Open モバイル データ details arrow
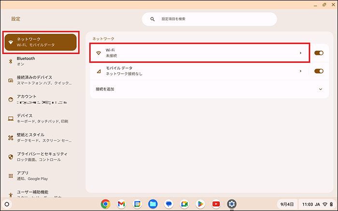This screenshot has width=338, height=211. tap(300, 71)
